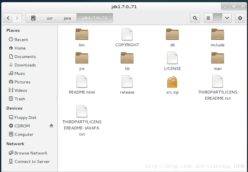Screen dimensions: 248x172
Task: Open Recent in Places sidebar
Action: (18, 39)
